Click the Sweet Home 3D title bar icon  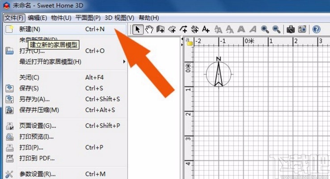[7, 5]
